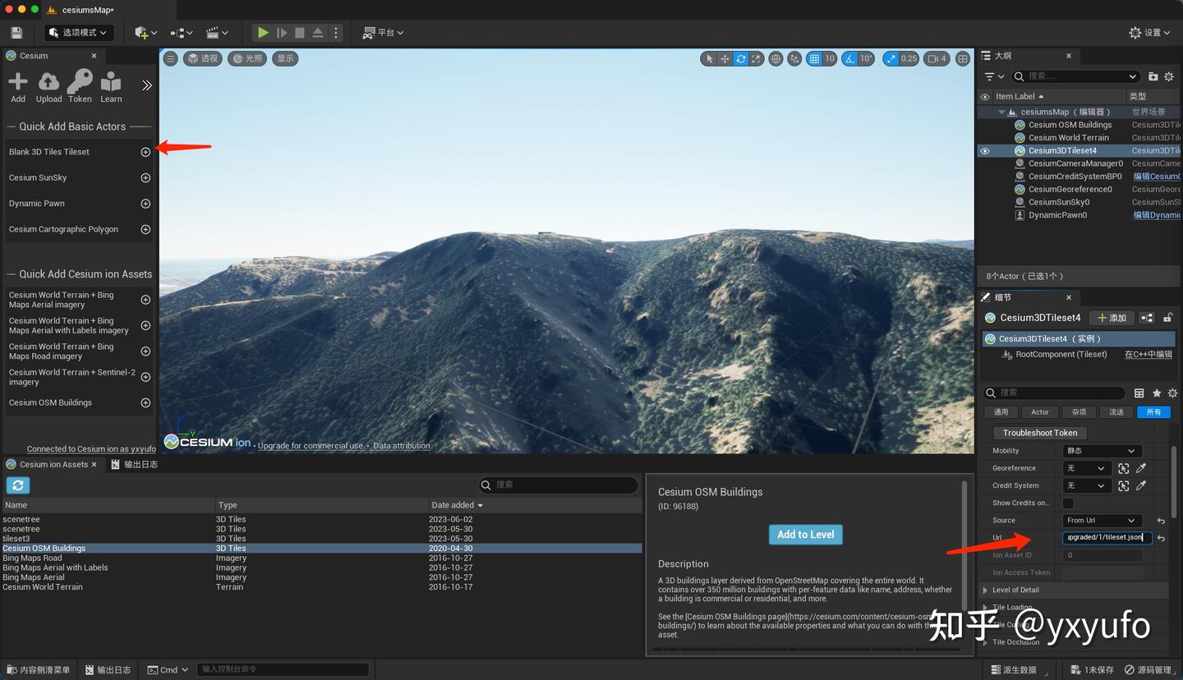Viewport: 1183px width, 680px height.
Task: Add Blank 3D Tiles Tileset plus icon
Action: (145, 152)
